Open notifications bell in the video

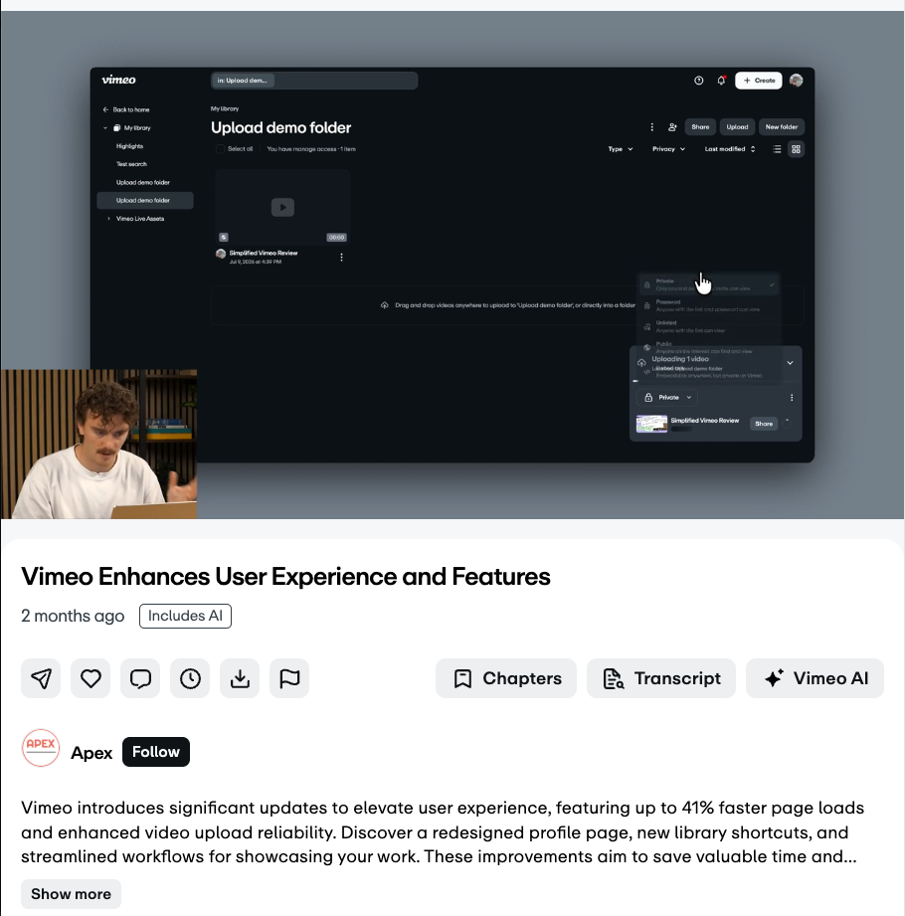(721, 81)
